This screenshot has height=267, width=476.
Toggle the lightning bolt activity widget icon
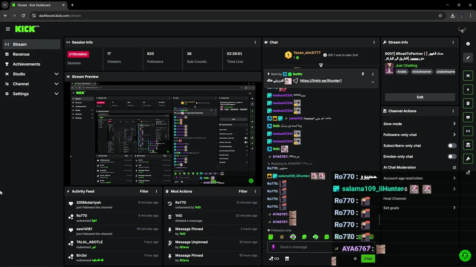point(468,89)
